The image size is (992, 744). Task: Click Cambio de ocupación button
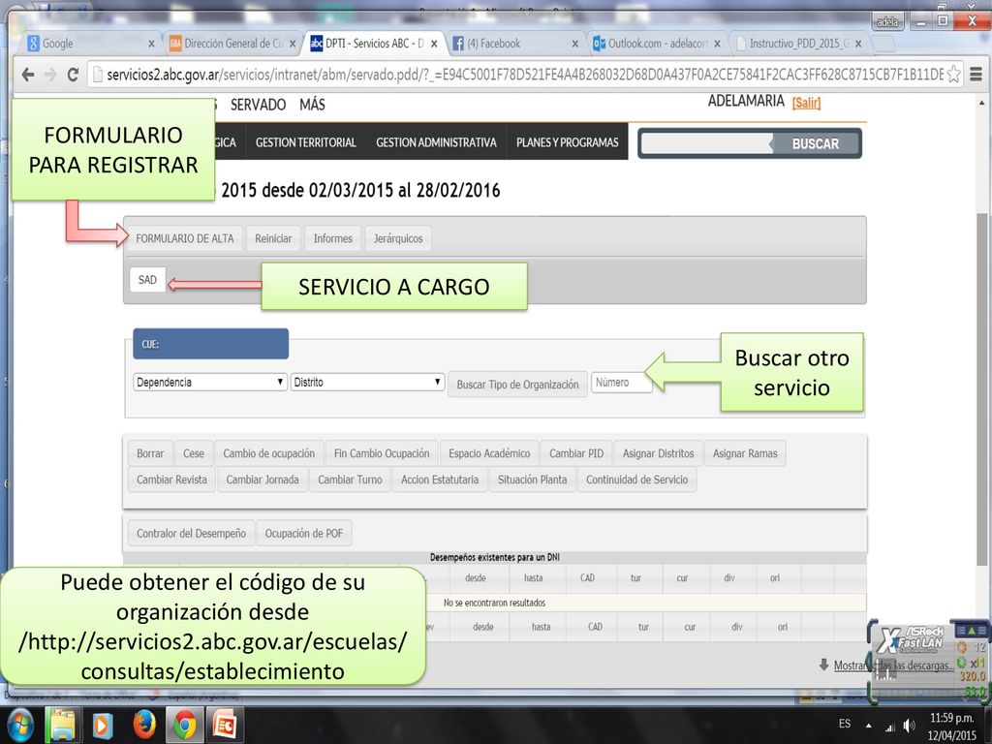click(x=269, y=453)
